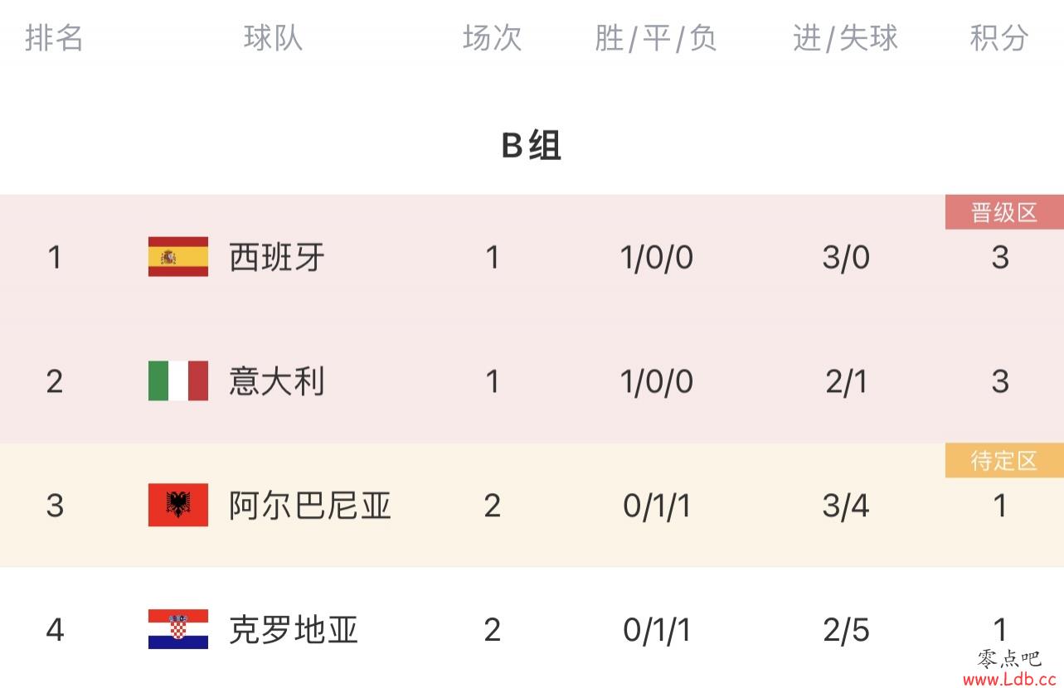Click the 待定区 orange badge
This screenshot has width=1064, height=688.
[1004, 460]
